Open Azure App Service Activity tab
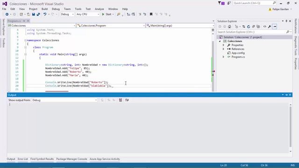 (105, 159)
